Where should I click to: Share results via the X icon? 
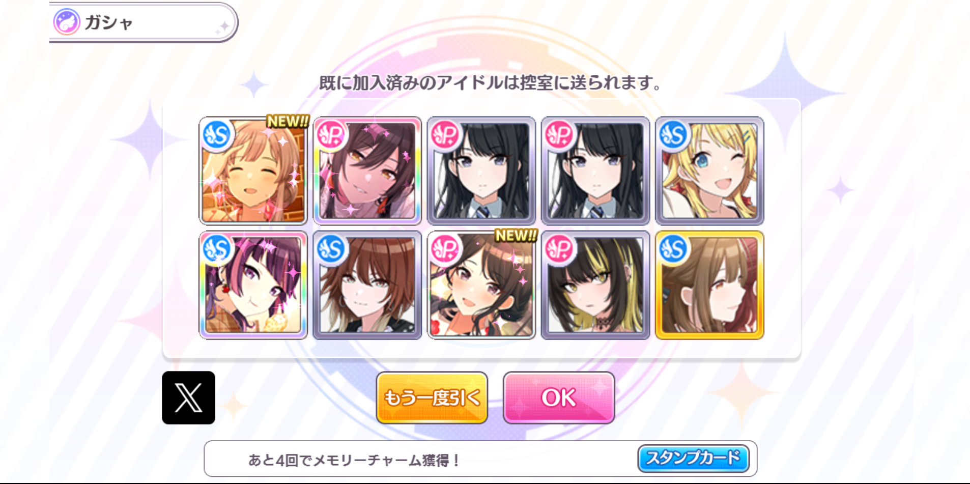point(188,397)
